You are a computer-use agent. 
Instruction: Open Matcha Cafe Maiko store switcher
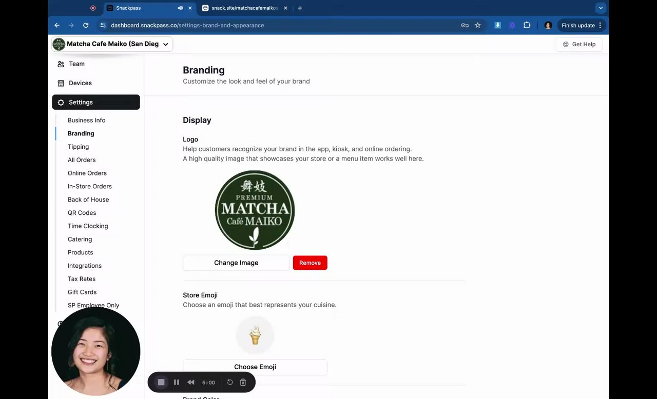(x=112, y=44)
